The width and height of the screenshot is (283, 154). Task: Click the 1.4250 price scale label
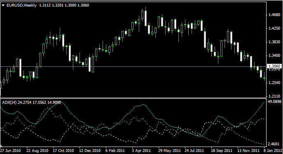[274, 28]
